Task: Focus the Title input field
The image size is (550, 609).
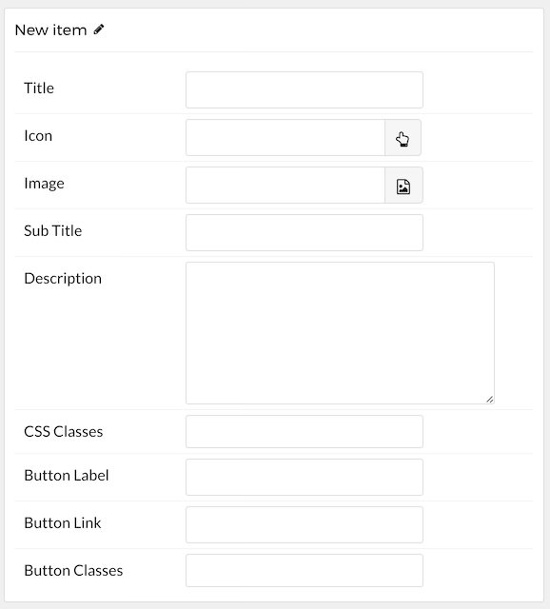Action: click(304, 89)
